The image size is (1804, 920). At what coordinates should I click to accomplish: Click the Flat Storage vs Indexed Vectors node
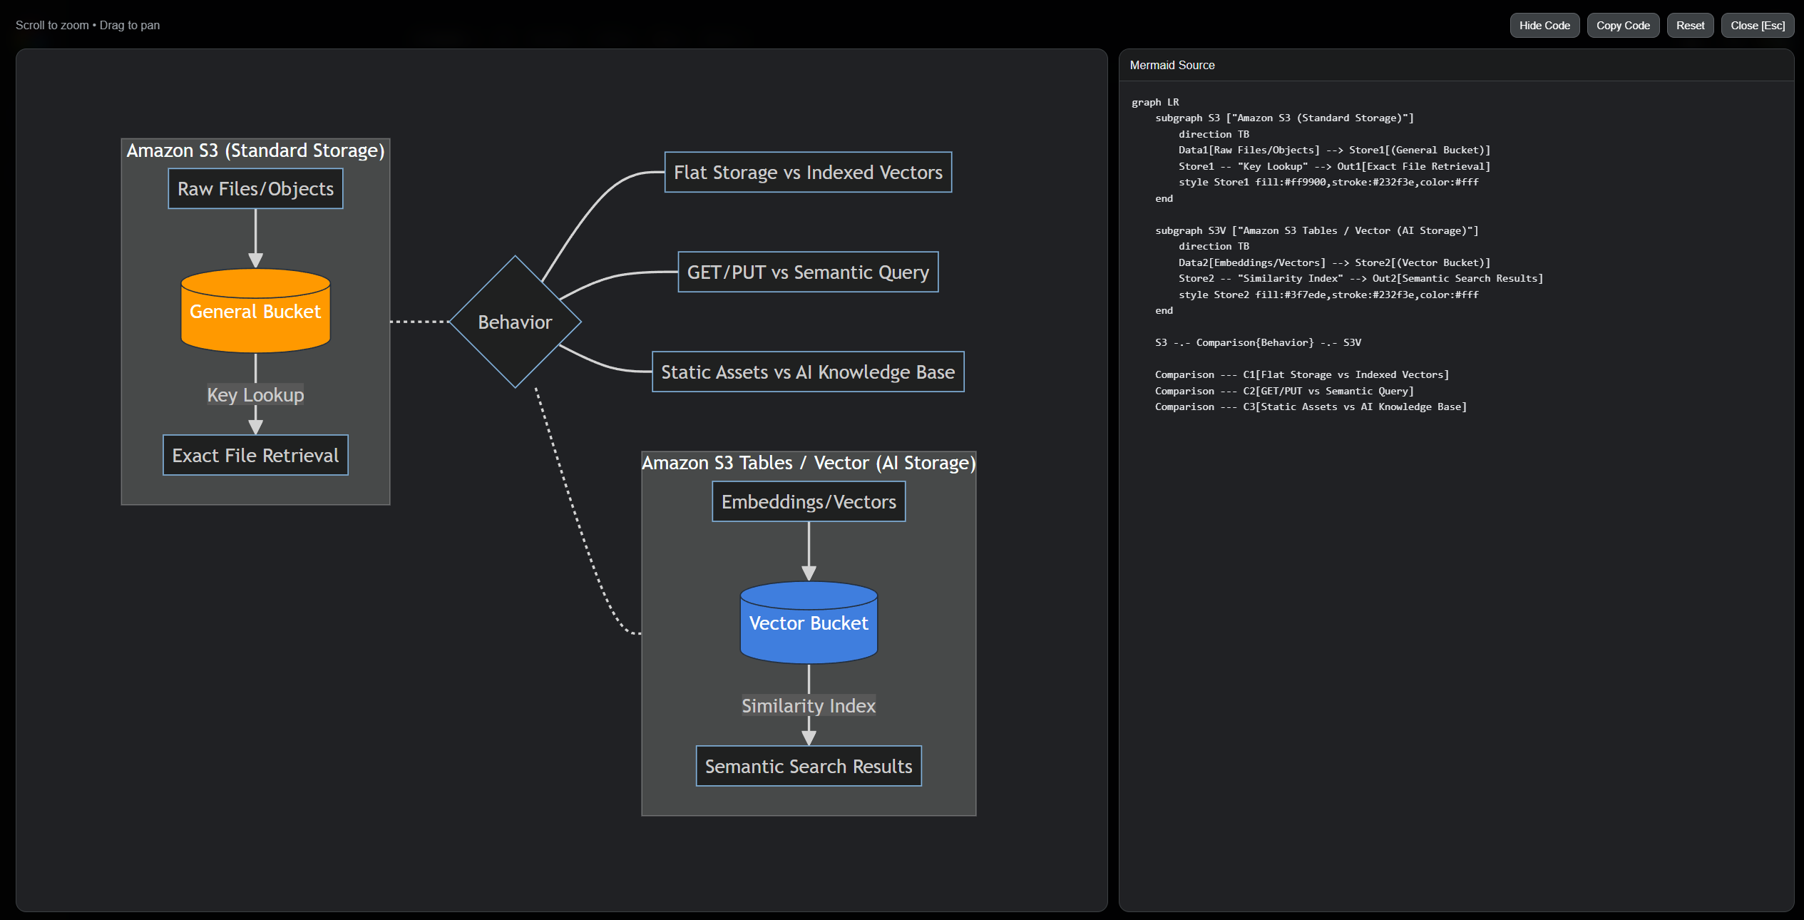(x=808, y=173)
